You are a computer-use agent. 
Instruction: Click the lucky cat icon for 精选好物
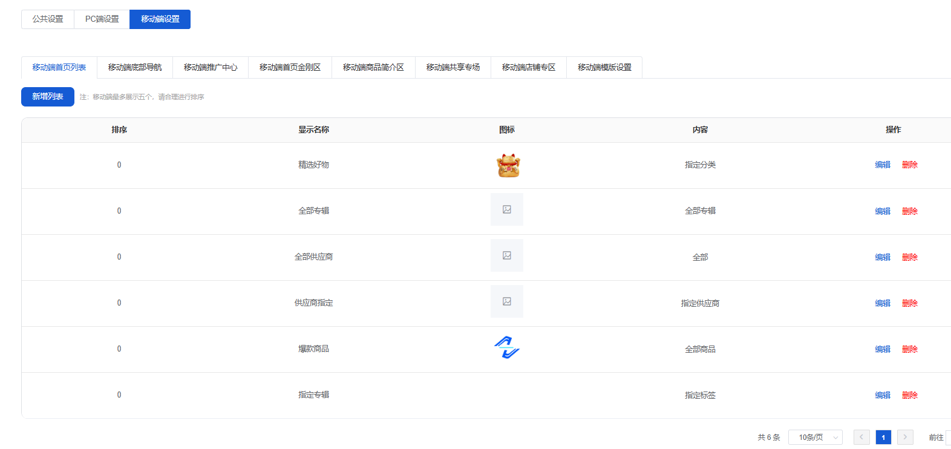pyautogui.click(x=508, y=165)
